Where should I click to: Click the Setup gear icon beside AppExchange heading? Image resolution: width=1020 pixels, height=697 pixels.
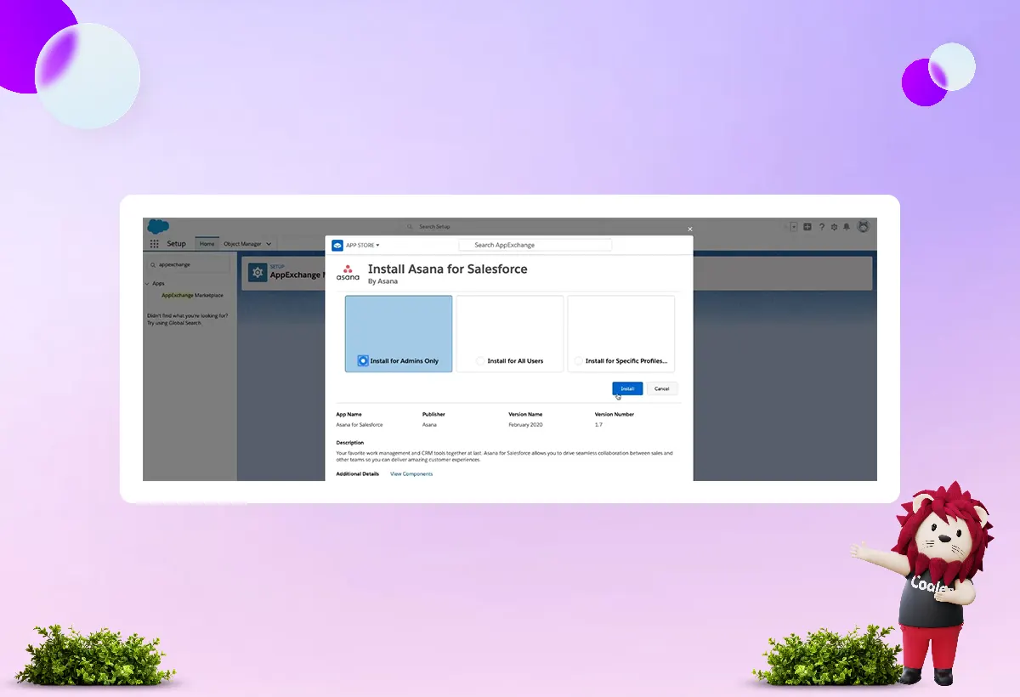click(x=258, y=272)
